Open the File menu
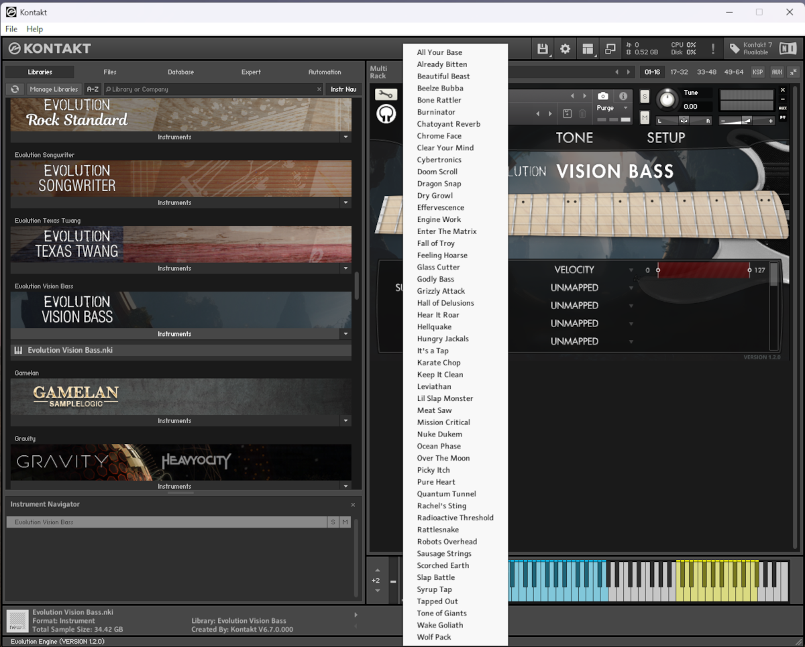The height and width of the screenshot is (647, 805). click(11, 29)
